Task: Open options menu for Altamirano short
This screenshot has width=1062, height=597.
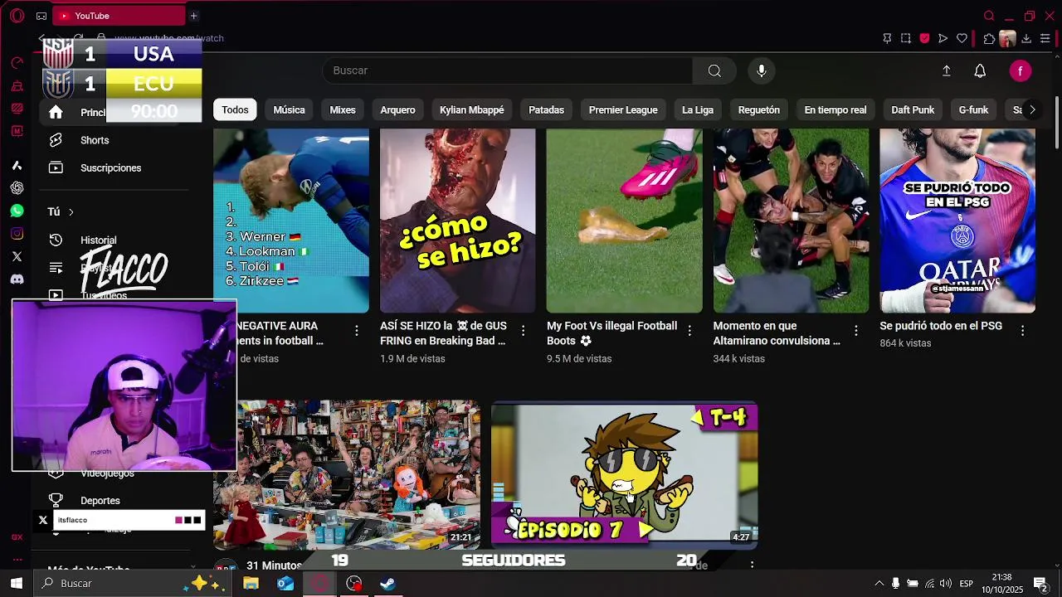Action: click(x=856, y=331)
